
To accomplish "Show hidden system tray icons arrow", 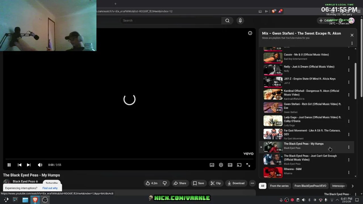I will pyautogui.click(x=337, y=200).
